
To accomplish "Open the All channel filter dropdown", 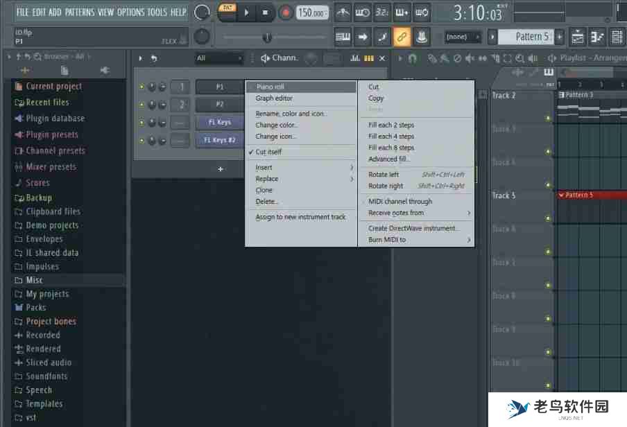I will point(219,58).
